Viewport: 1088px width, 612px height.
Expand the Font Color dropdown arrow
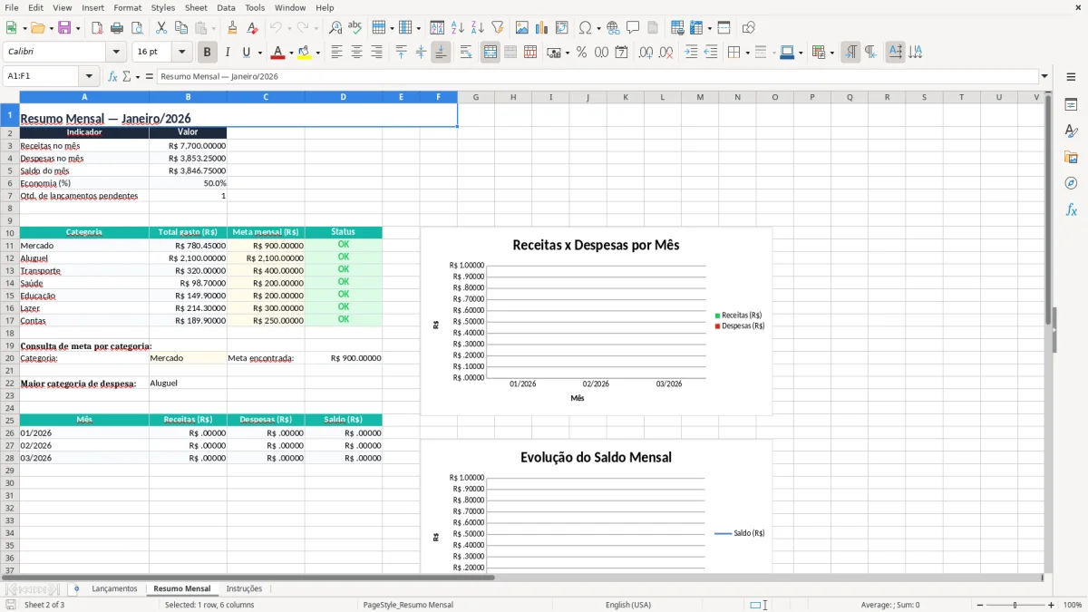290,53
